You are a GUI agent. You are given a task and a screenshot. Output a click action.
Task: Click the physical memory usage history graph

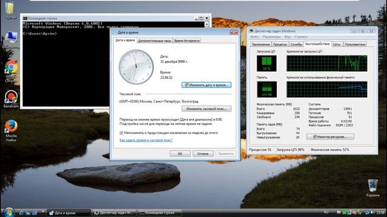tap(327, 89)
